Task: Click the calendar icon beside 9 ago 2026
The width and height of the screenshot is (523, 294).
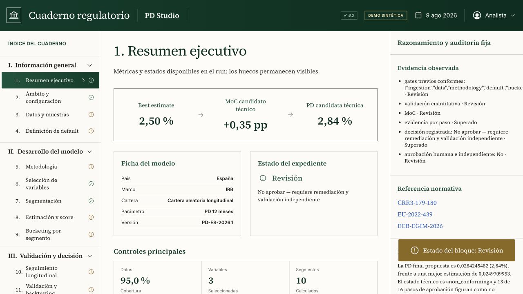Action: [x=418, y=16]
